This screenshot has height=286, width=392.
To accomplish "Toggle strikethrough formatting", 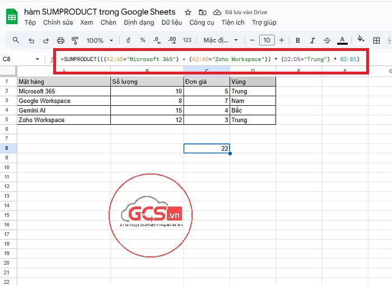I will [x=327, y=40].
